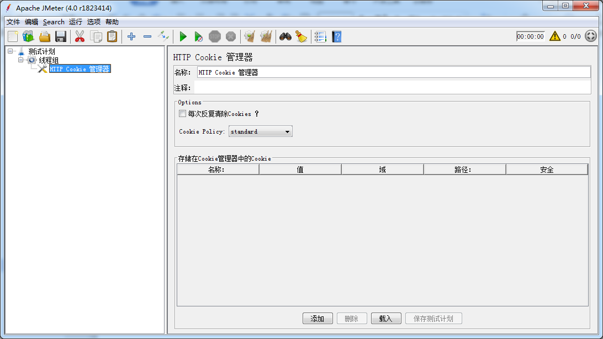Click the 名称 column header
The width and height of the screenshot is (603, 339).
pos(218,169)
